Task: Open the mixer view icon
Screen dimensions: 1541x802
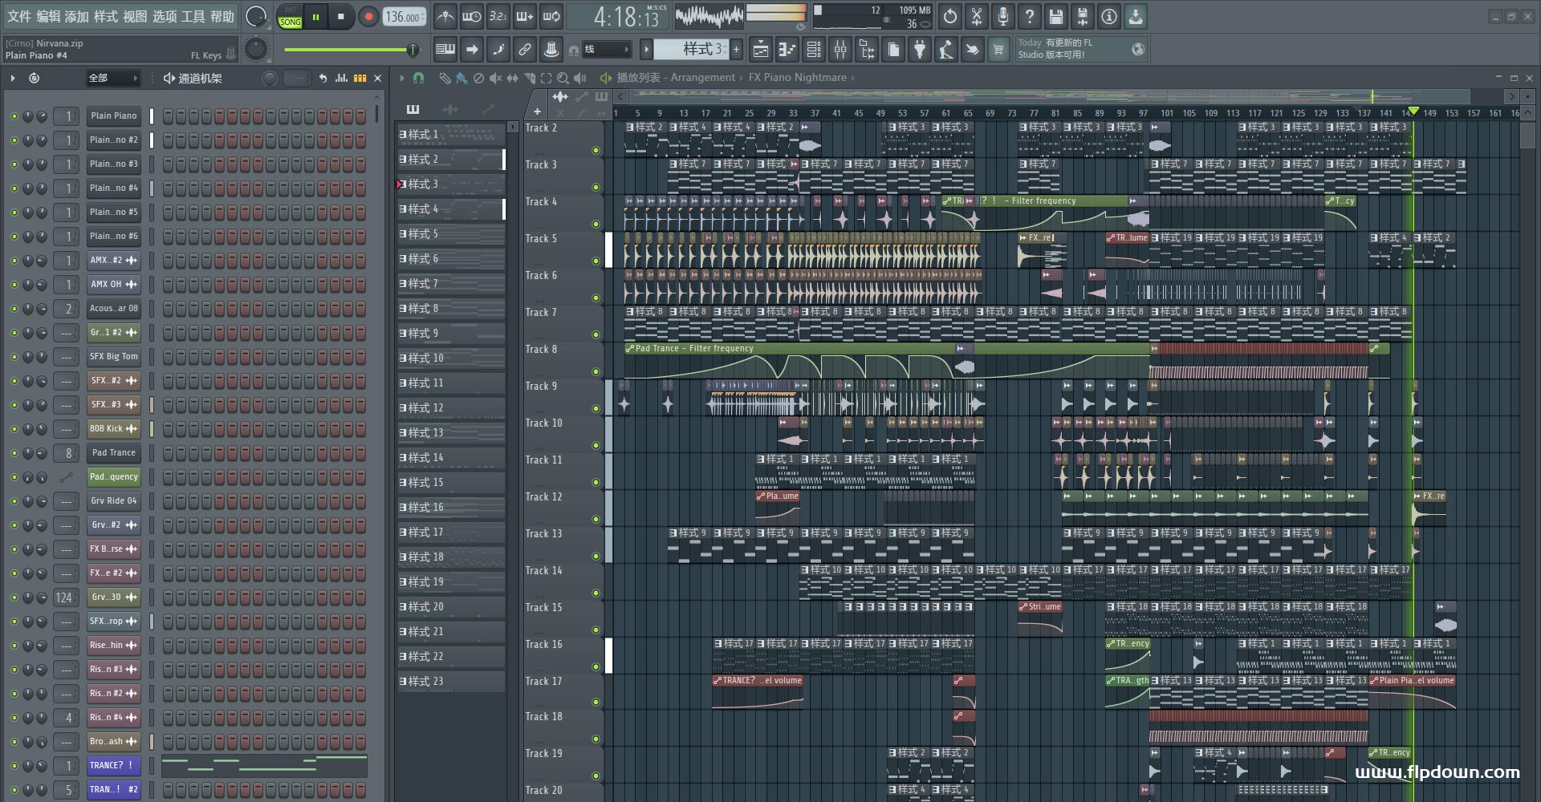Action: (840, 50)
